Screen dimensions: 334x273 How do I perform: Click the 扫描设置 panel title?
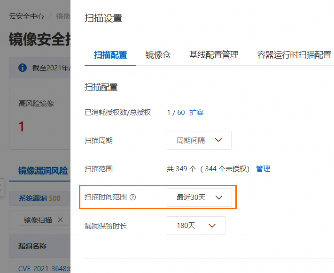point(103,18)
